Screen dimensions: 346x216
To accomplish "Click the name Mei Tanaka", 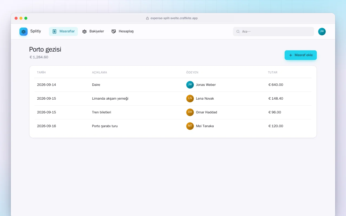I will pyautogui.click(x=205, y=126).
